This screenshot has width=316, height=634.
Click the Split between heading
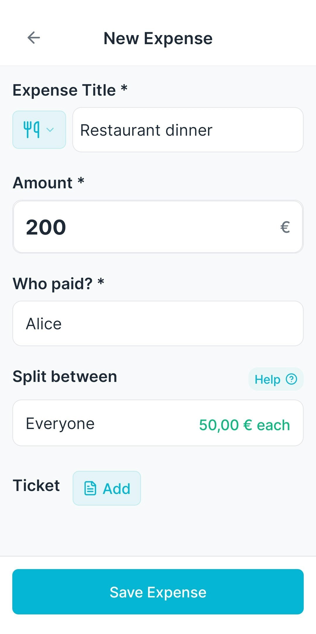point(65,376)
